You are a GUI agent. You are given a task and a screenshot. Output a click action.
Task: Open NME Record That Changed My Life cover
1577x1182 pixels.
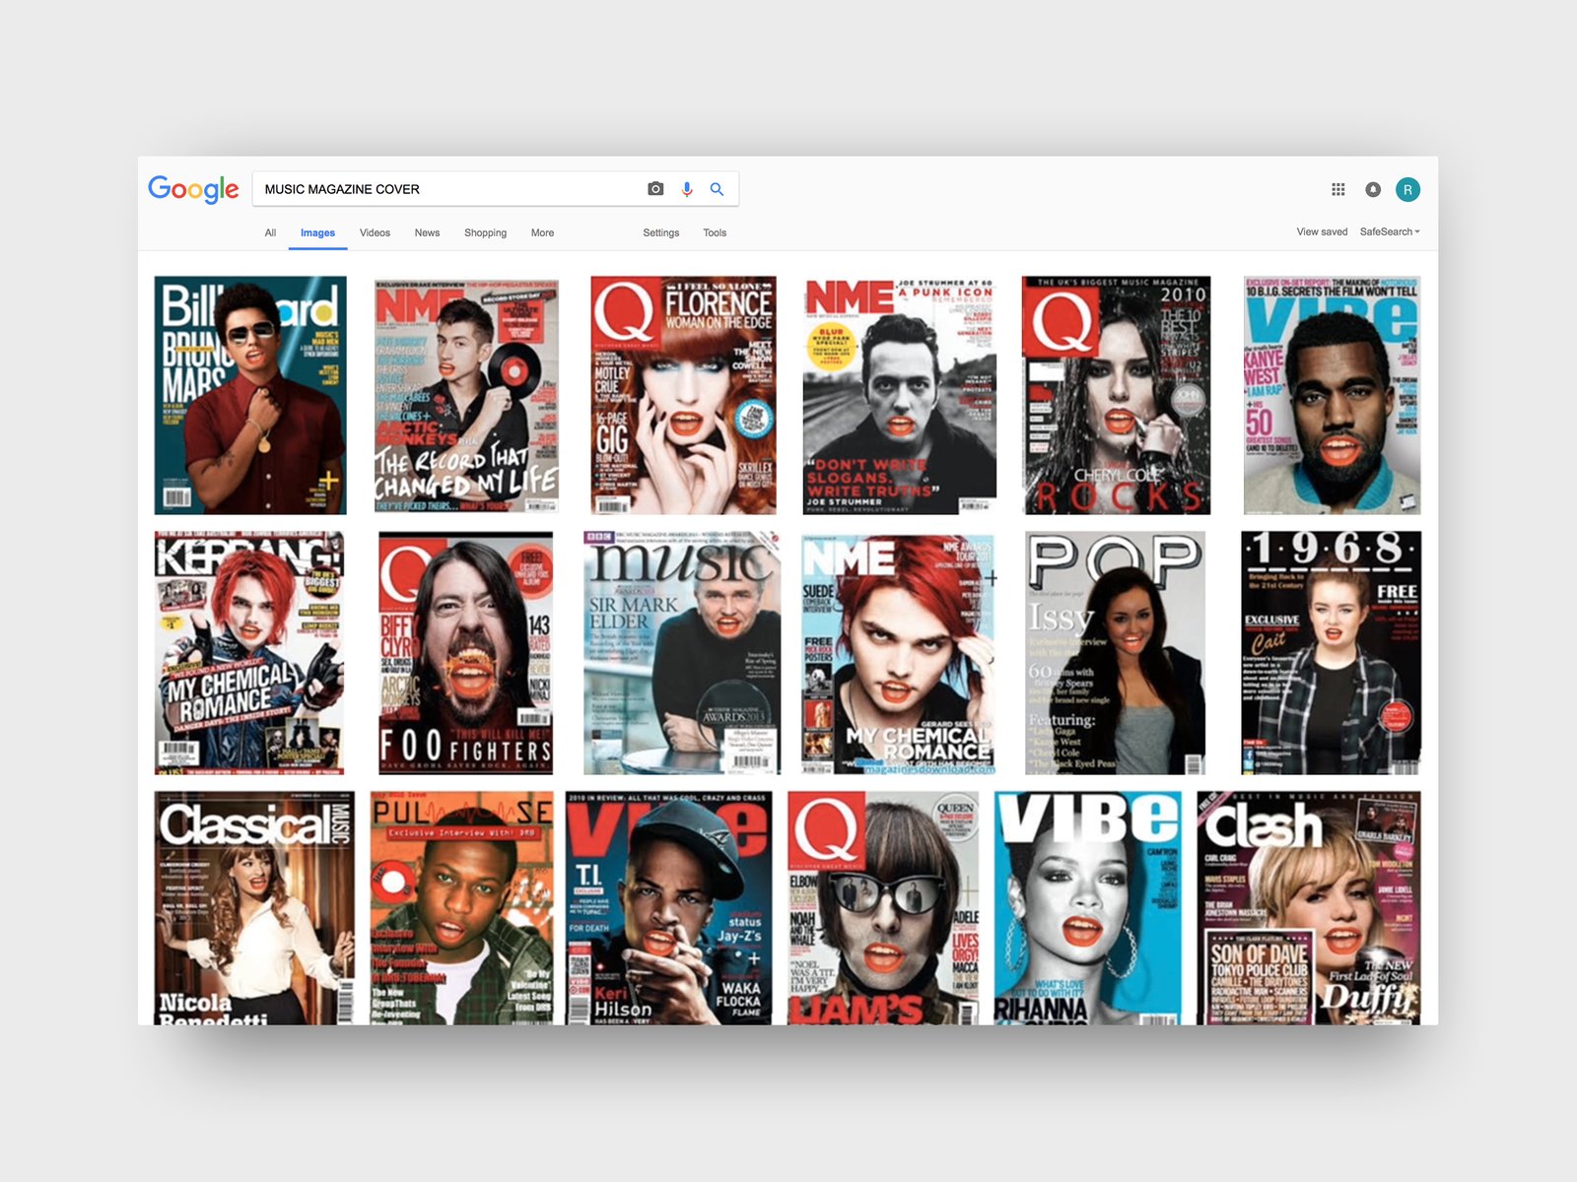(466, 396)
